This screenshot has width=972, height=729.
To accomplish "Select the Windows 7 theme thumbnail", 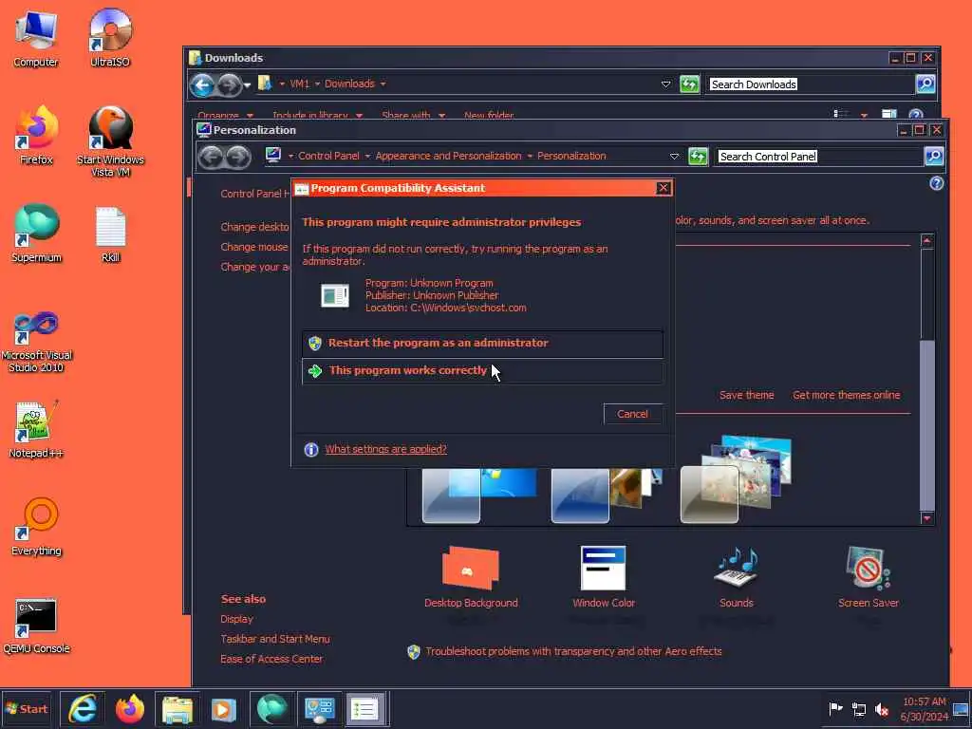I will (478, 495).
